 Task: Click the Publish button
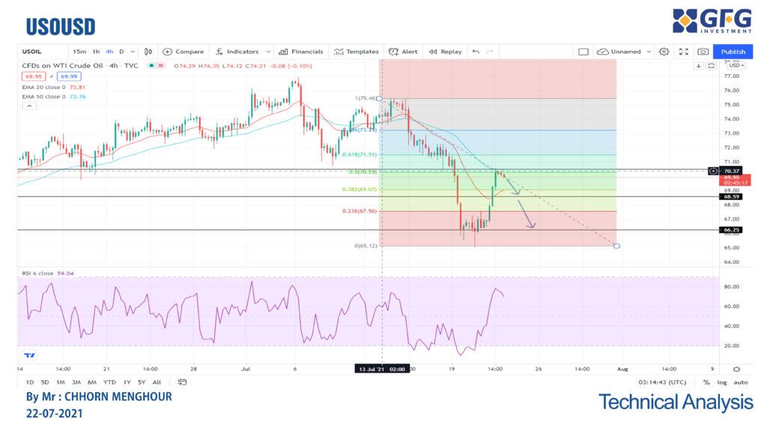(733, 52)
